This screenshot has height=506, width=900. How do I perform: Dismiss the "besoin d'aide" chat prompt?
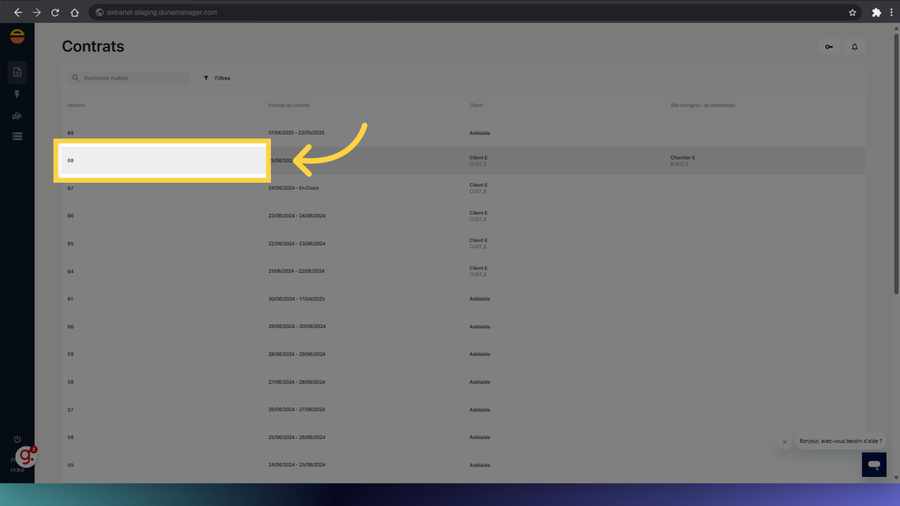[x=784, y=442]
